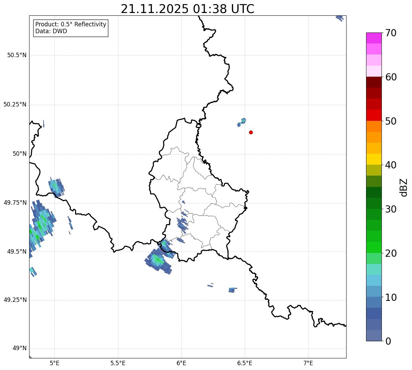The width and height of the screenshot is (412, 370).
Task: Click the dark maroon colorbar segment below 60
Action: [374, 82]
